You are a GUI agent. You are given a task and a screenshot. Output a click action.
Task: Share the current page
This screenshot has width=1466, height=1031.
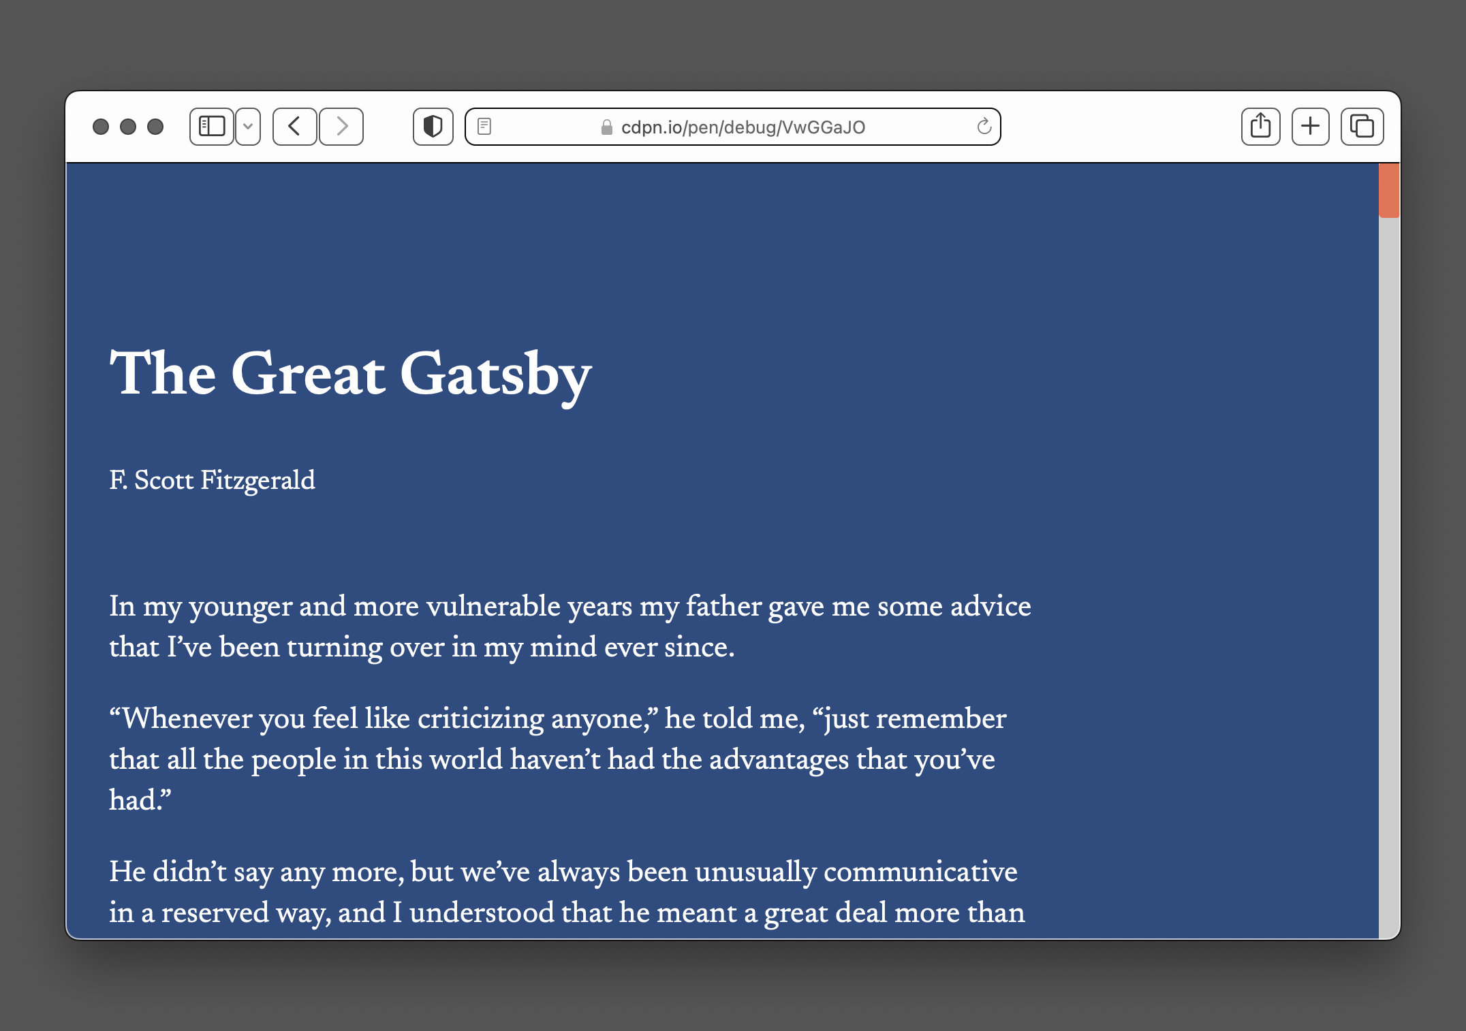click(x=1261, y=126)
